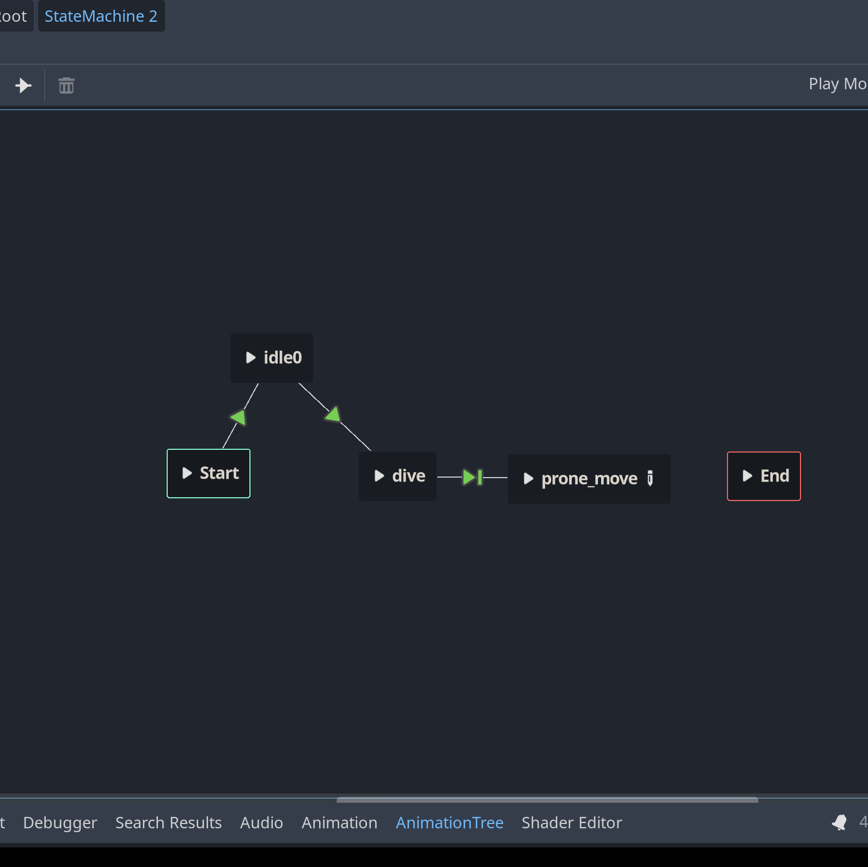Click the trash delete icon in toolbar
868x867 pixels.
66,86
